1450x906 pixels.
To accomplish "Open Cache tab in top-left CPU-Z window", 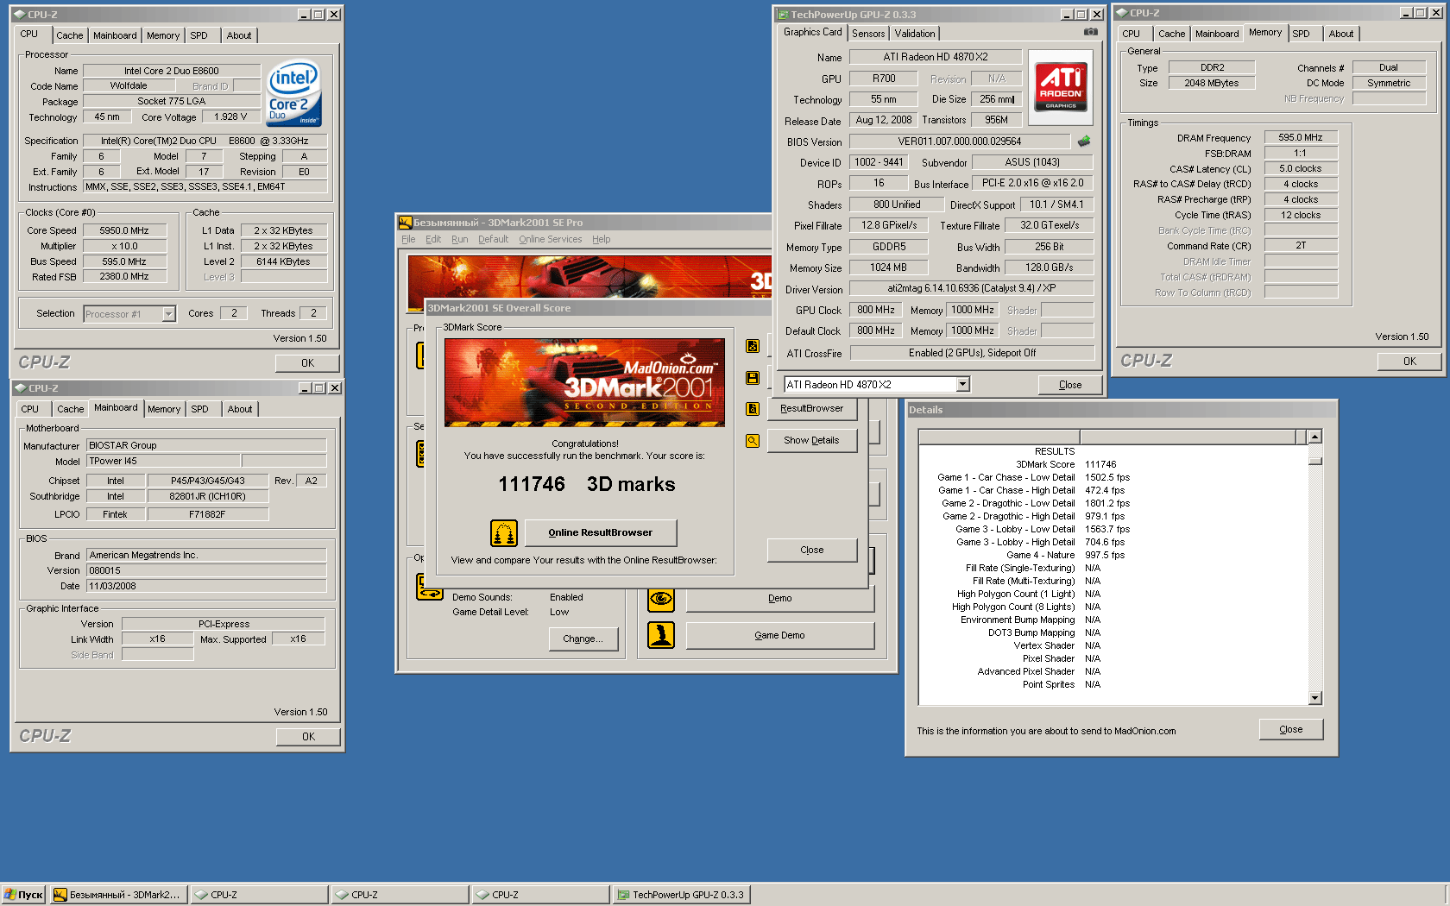I will 70,35.
